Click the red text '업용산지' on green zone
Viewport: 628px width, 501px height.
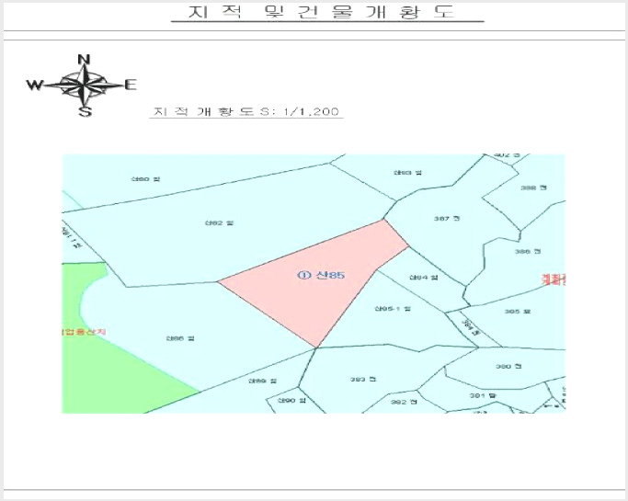84,332
